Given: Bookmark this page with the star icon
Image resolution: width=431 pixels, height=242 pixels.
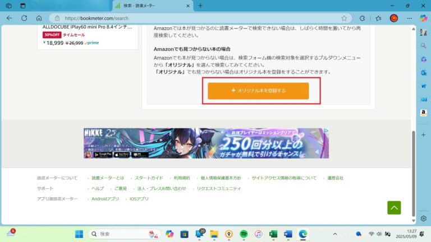Looking at the screenshot, I should coord(344,18).
